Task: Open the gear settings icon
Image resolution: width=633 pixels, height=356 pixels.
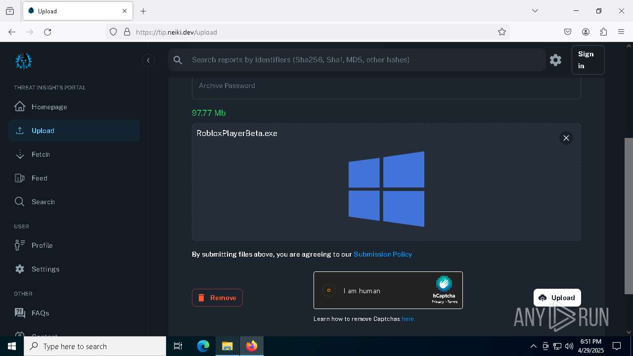Action: pyautogui.click(x=555, y=60)
